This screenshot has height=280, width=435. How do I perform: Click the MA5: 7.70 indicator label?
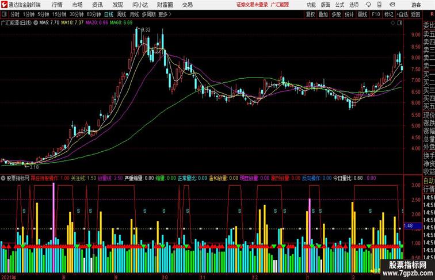coord(49,23)
